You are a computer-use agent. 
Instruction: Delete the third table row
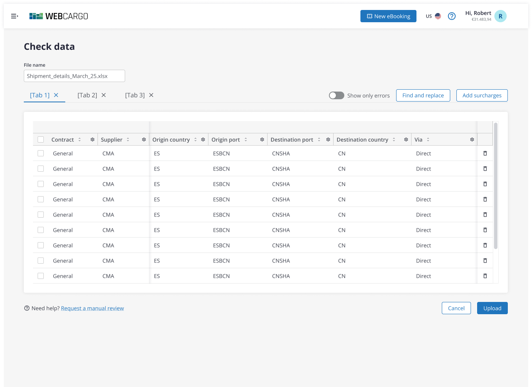click(x=485, y=184)
